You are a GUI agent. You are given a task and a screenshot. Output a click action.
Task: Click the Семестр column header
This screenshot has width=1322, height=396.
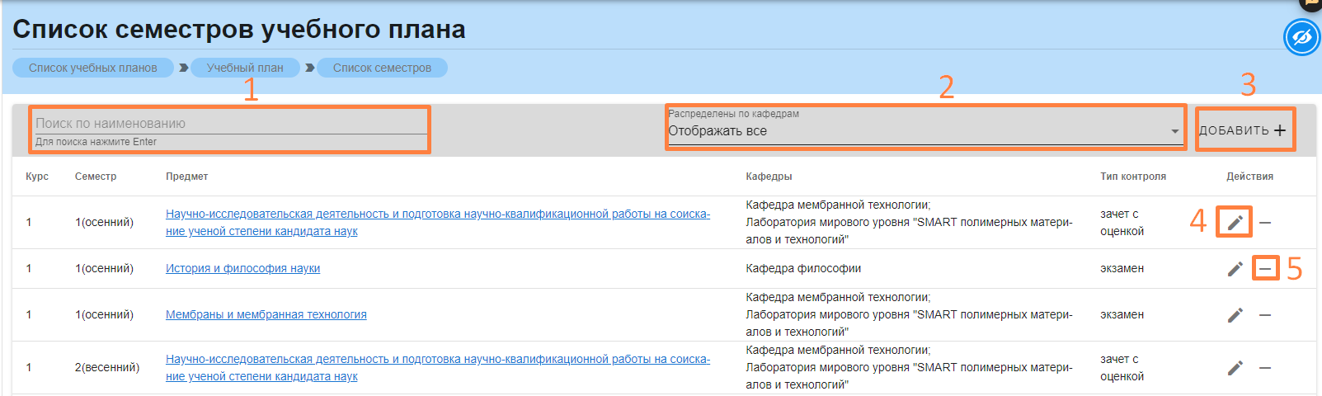point(96,177)
